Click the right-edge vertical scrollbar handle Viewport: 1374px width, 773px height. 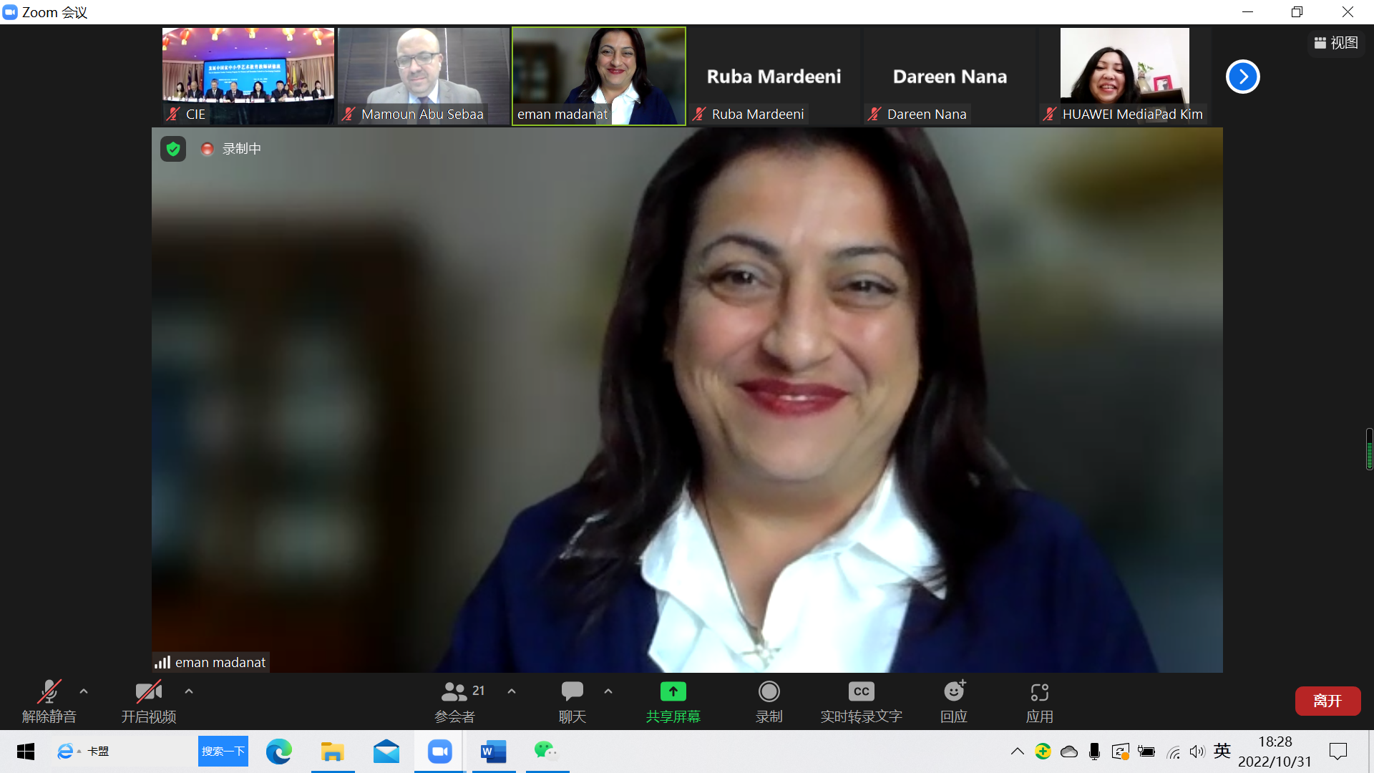tap(1369, 449)
